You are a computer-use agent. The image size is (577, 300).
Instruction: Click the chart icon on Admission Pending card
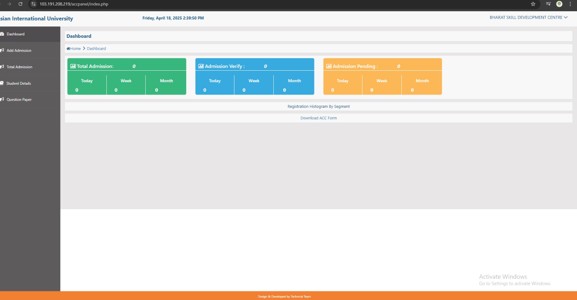pos(329,66)
